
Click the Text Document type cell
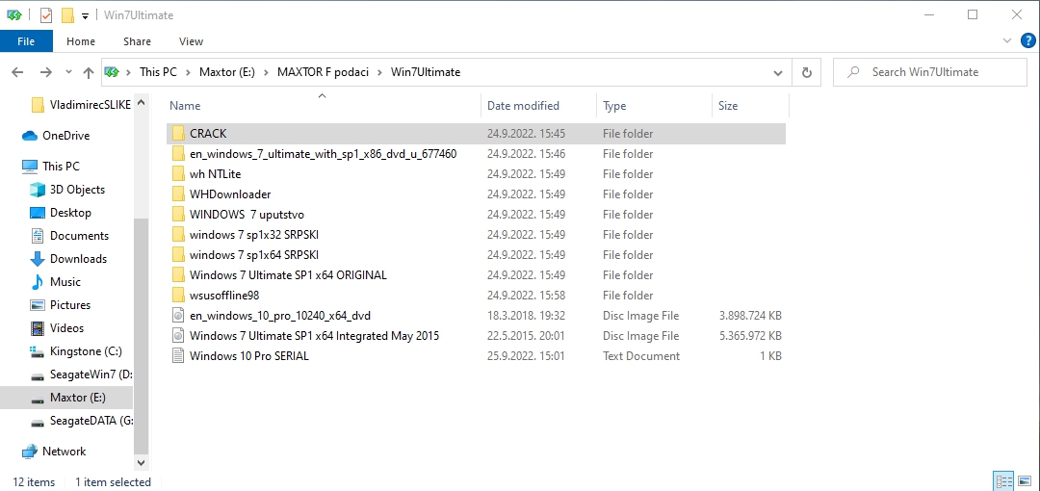640,356
